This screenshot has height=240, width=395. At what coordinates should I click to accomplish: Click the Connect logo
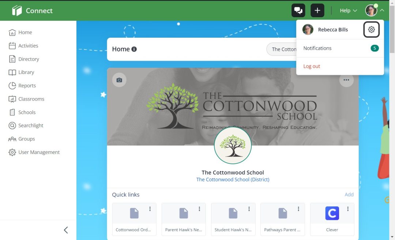[x=32, y=11]
